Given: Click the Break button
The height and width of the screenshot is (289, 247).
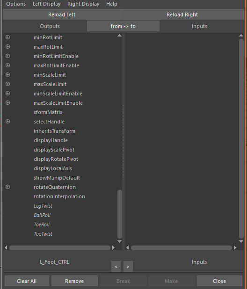Looking at the screenshot, I should [123, 281].
